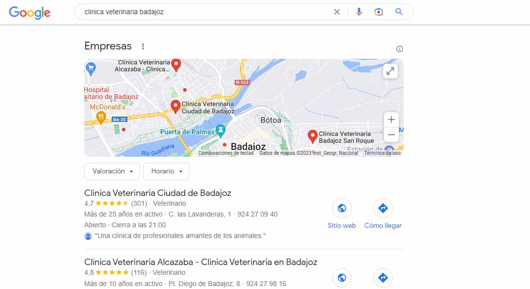Click the info icon beside Empresas
Image resolution: width=530 pixels, height=289 pixels.
pos(400,49)
